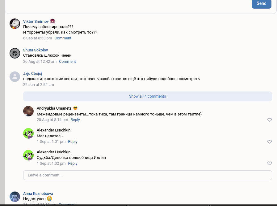Click Andryukha Umanets' avatar picture
Screen dimensions: 277x206
[28, 111]
